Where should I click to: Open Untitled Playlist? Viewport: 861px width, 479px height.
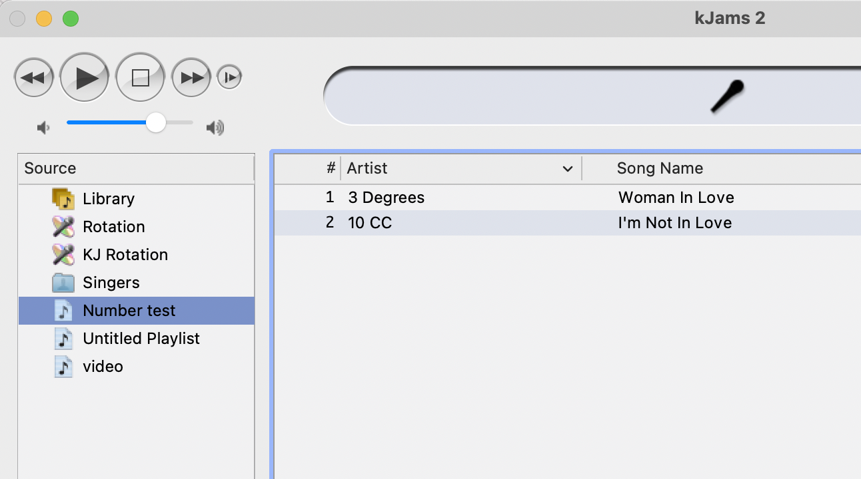click(141, 339)
